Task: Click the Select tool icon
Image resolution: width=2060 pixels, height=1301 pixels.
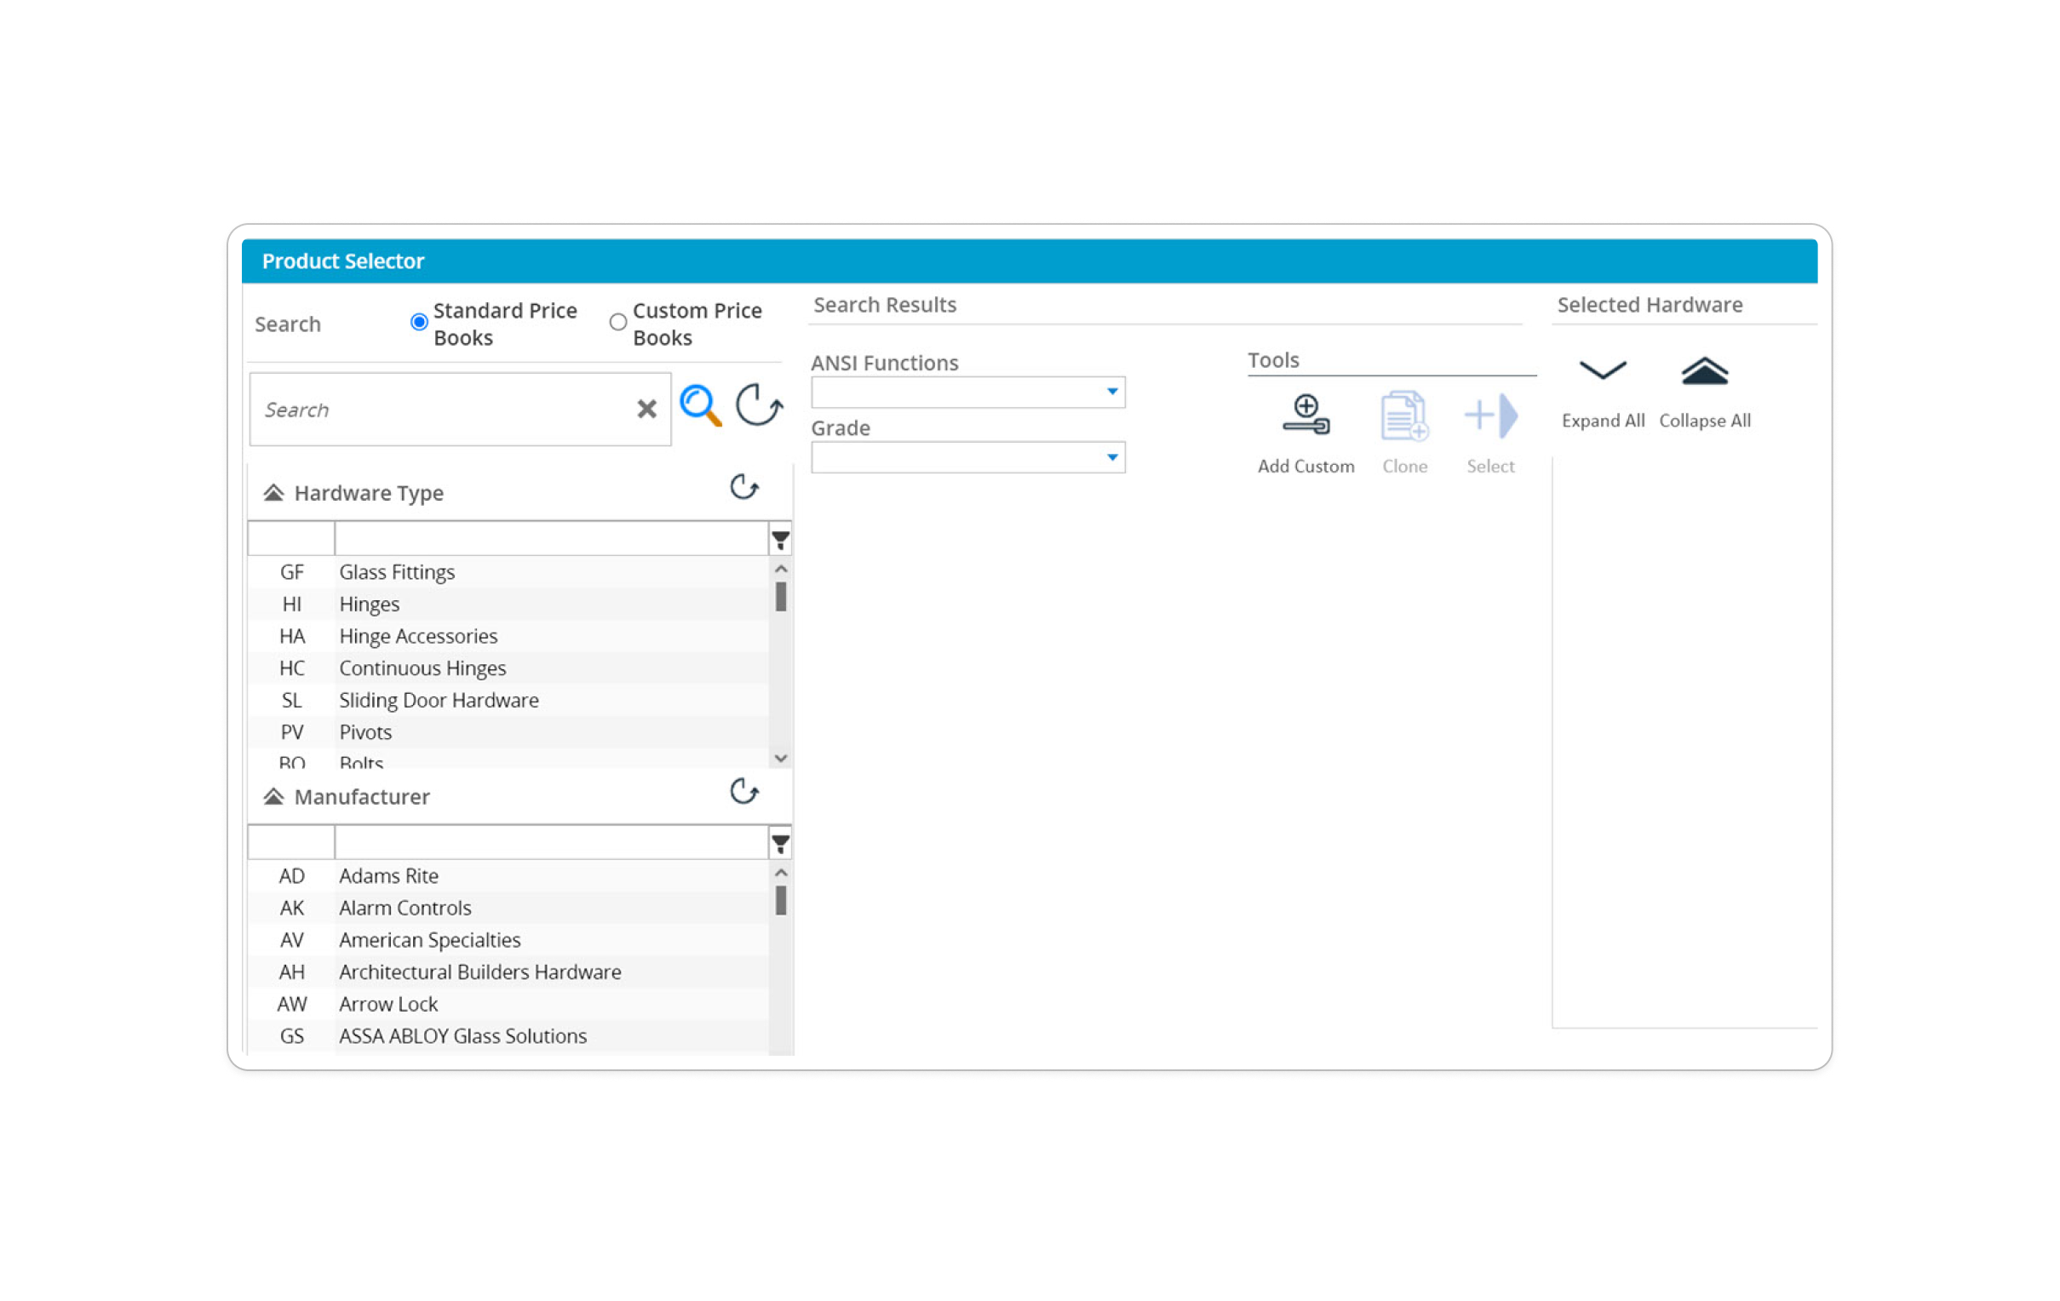Action: tap(1491, 416)
